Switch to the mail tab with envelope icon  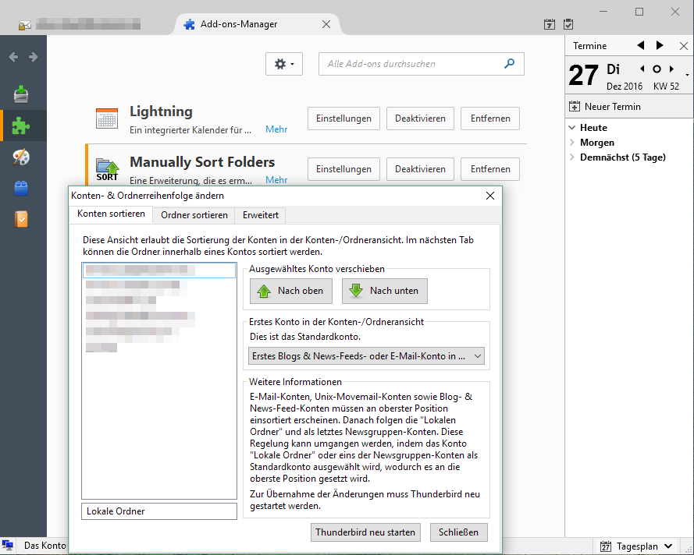pos(80,24)
